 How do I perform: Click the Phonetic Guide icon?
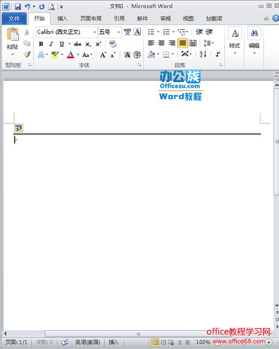click(x=127, y=32)
